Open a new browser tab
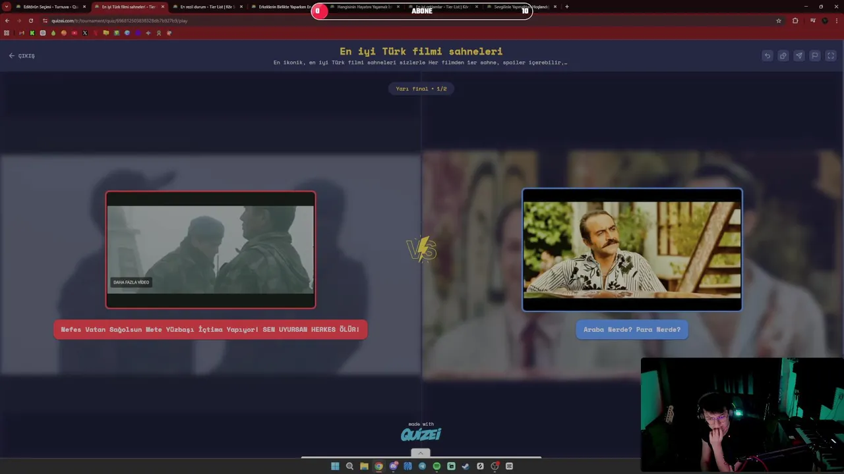The width and height of the screenshot is (844, 474). coord(567,7)
